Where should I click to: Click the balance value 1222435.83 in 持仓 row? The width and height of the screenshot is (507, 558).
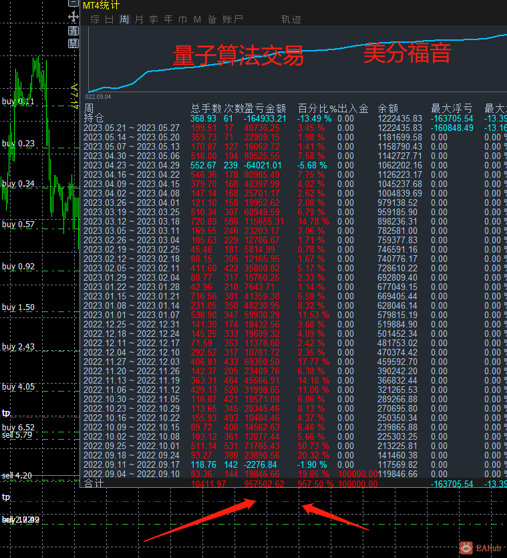pyautogui.click(x=399, y=118)
